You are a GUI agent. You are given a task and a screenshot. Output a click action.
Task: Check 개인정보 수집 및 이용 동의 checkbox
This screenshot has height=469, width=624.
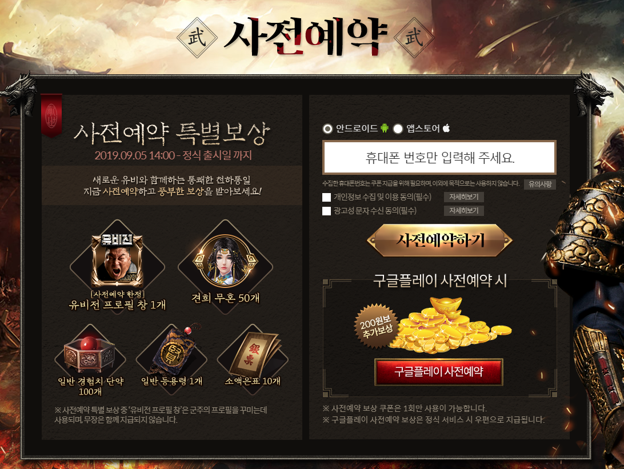[327, 197]
